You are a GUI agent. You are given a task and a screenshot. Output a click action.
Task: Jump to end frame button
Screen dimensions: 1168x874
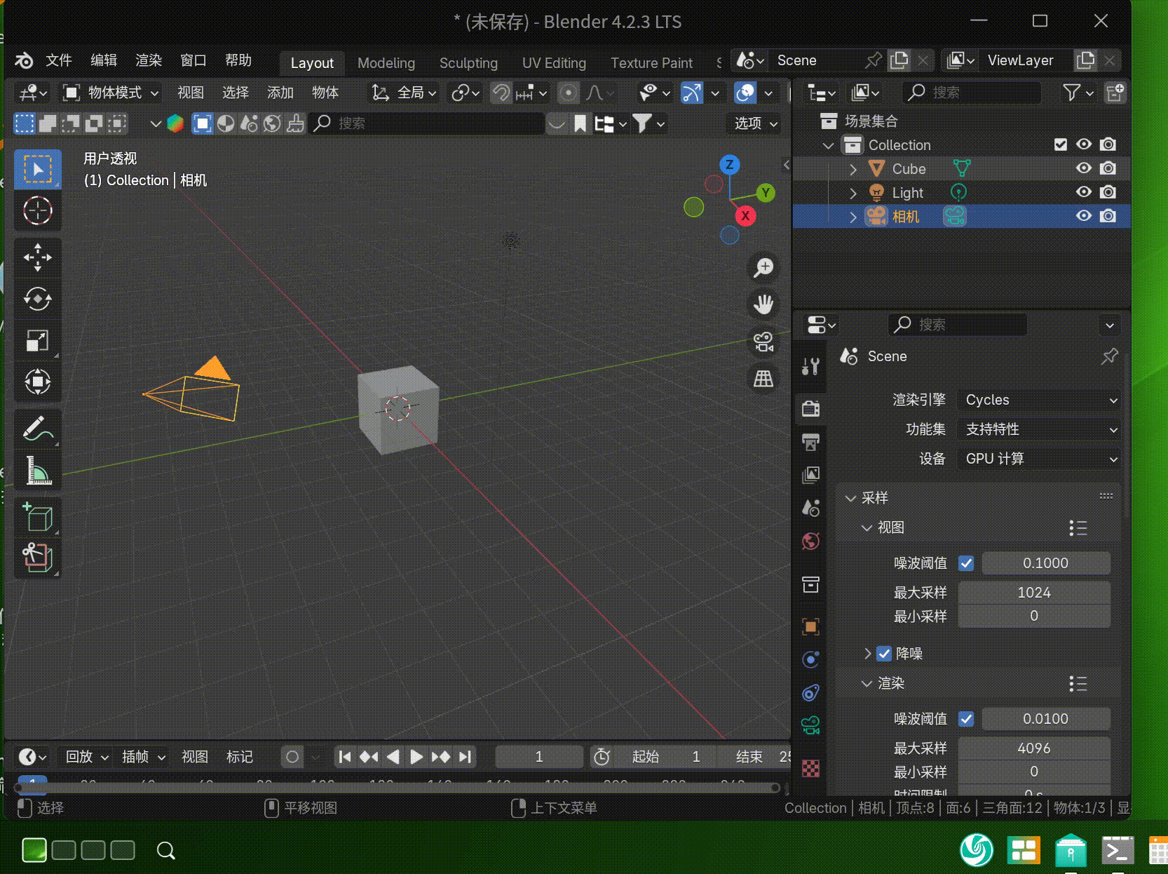pos(465,757)
